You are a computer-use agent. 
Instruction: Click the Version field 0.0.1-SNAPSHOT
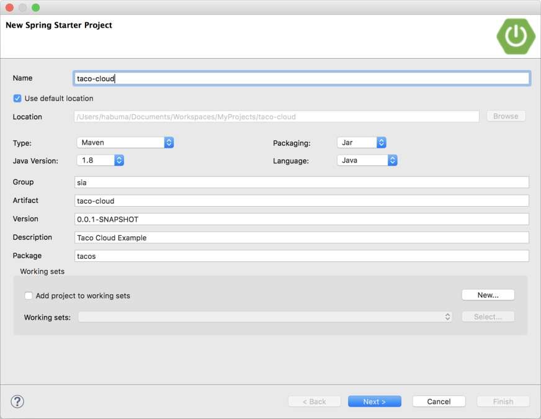[302, 219]
